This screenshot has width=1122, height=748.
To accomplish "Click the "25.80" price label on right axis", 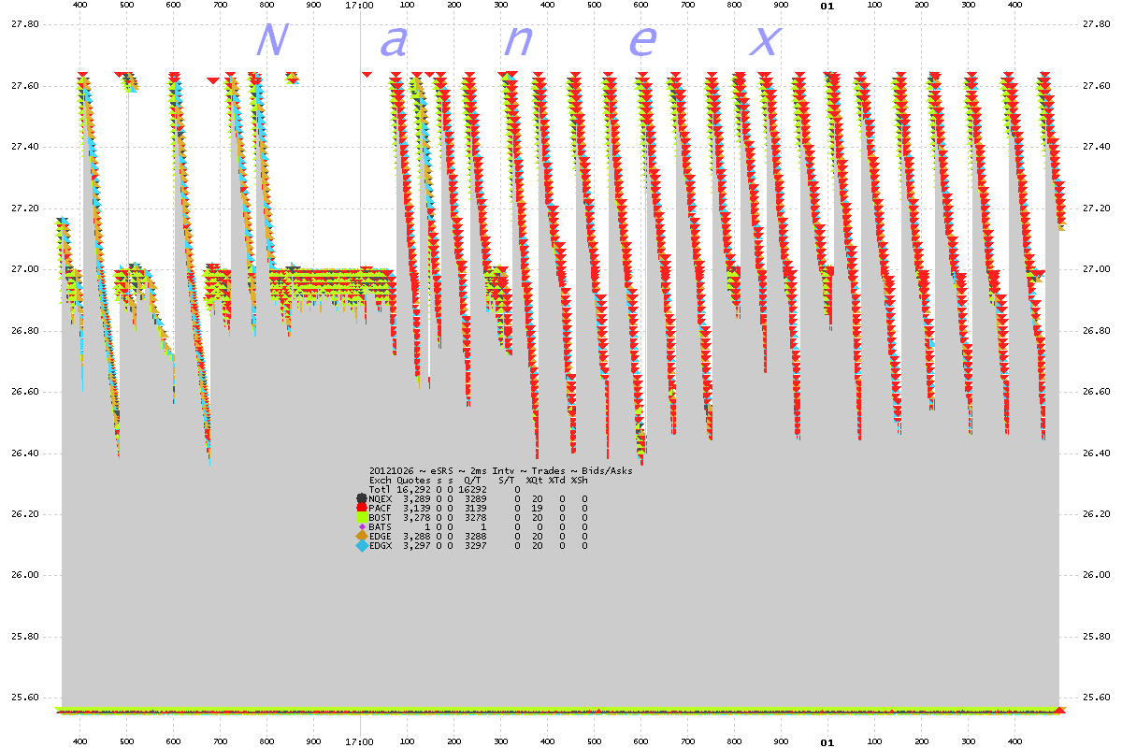I will click(x=1097, y=637).
